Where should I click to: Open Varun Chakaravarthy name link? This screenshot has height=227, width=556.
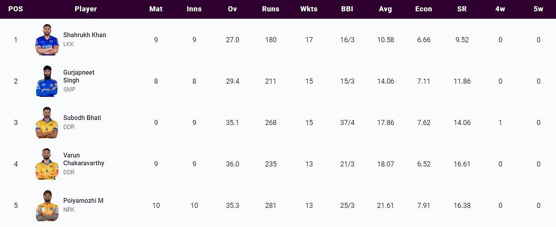tap(84, 159)
